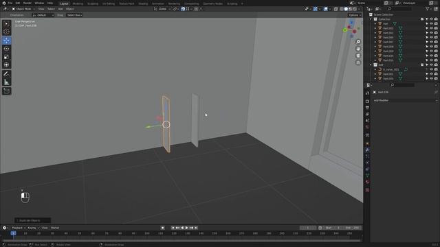This screenshot has width=440, height=247.
Task: Open Output properties tab
Action: click(367, 108)
